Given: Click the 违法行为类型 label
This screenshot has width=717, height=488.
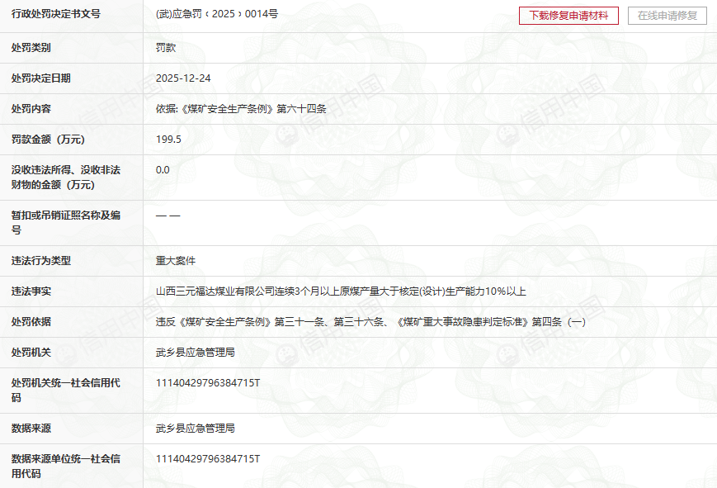Looking at the screenshot, I should [41, 261].
